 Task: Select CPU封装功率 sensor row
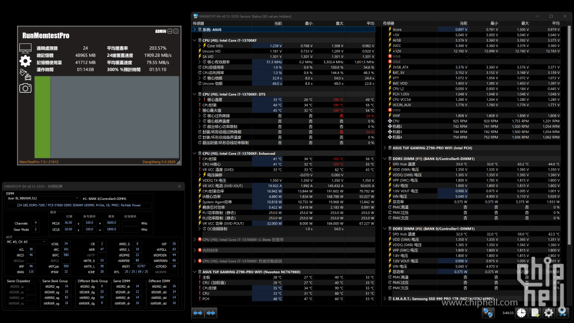point(286,191)
